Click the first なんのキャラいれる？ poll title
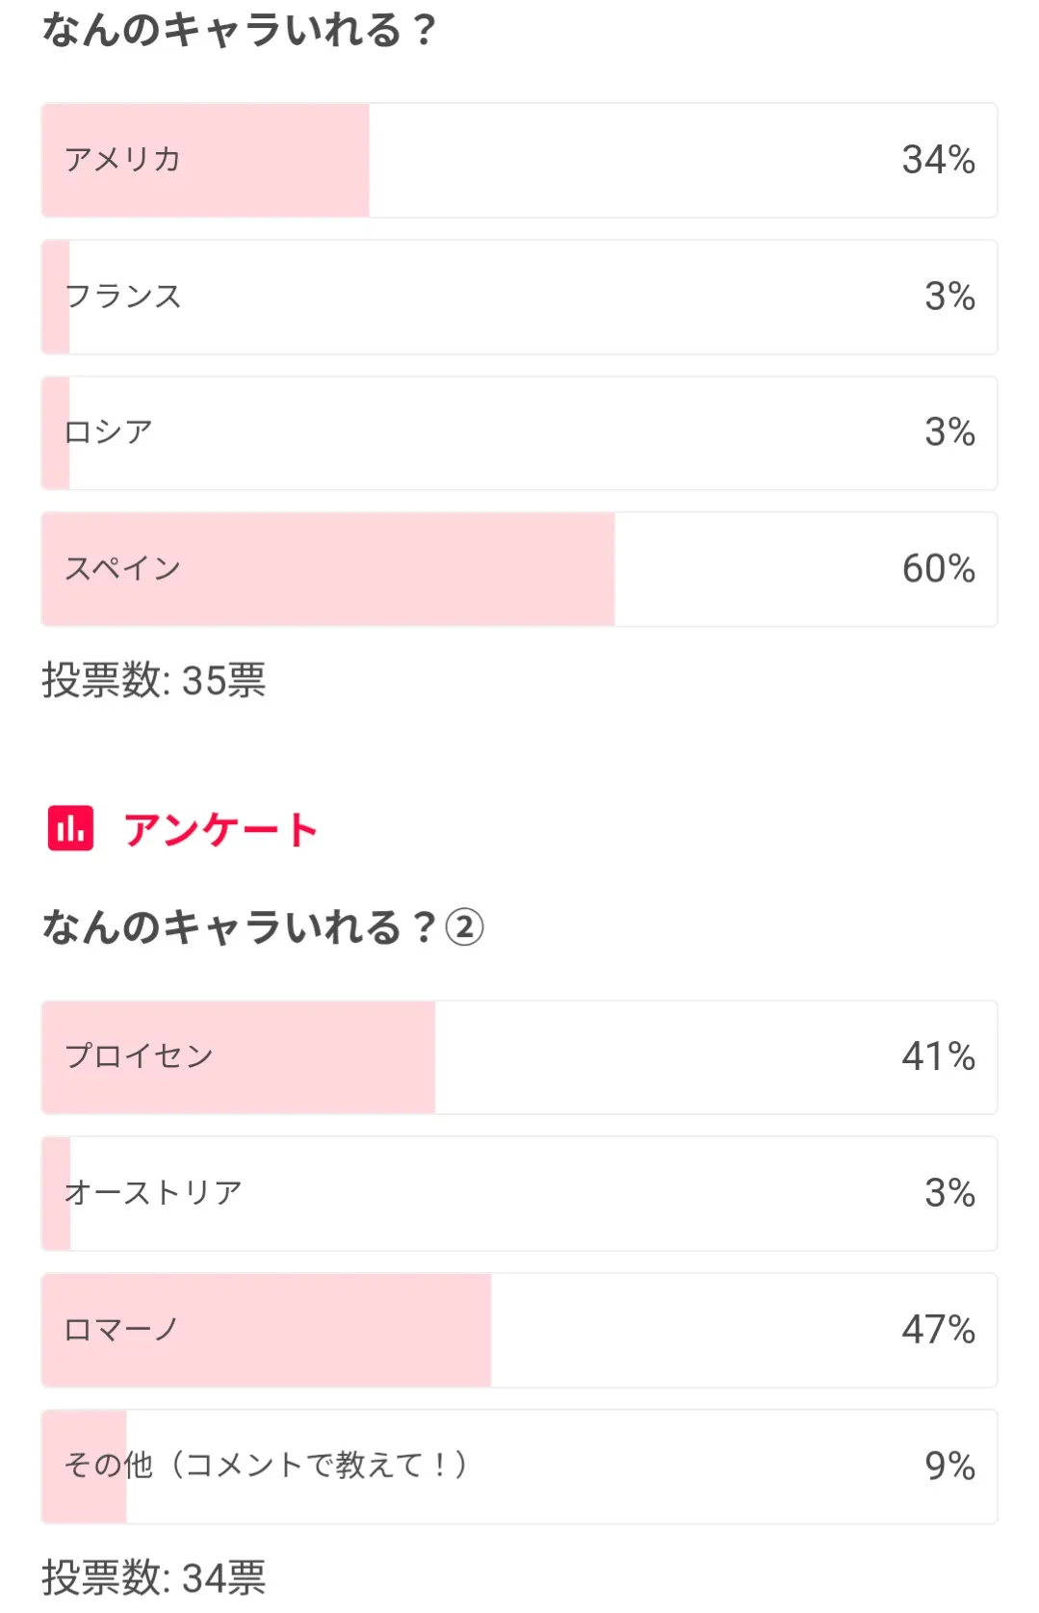 point(239,31)
